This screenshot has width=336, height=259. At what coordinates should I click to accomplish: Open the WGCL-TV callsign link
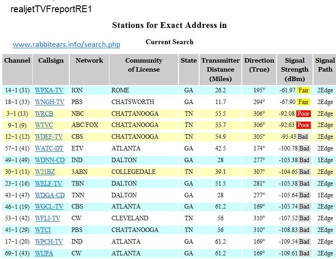click(49, 207)
